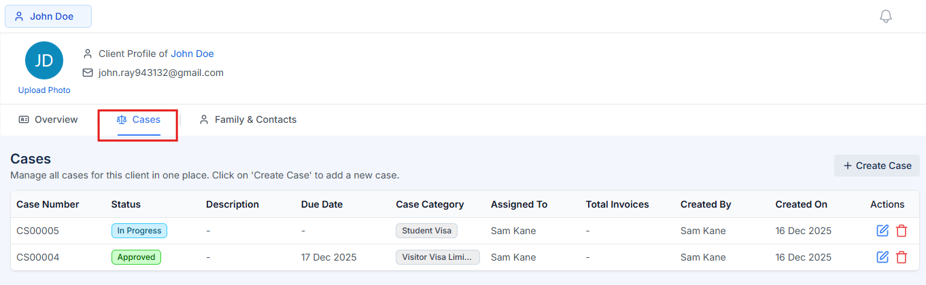Delete case CS00004 with trash icon

pyautogui.click(x=902, y=257)
